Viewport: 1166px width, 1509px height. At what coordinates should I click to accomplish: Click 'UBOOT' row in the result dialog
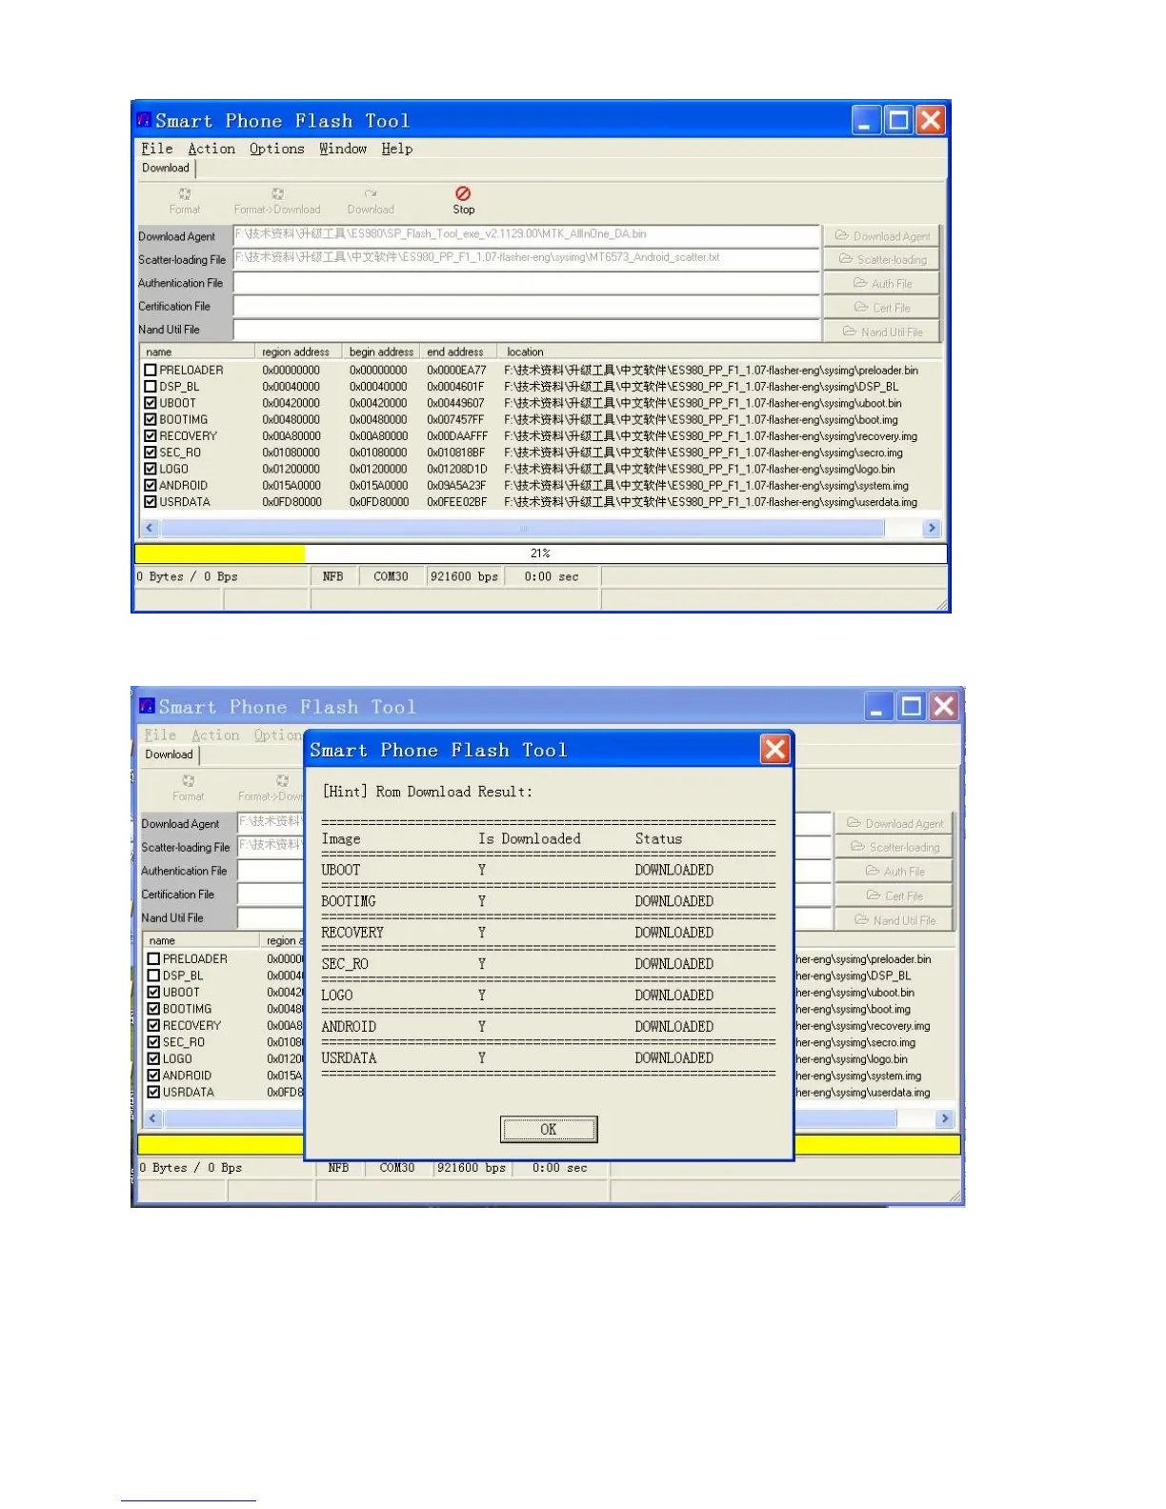pyautogui.click(x=549, y=870)
